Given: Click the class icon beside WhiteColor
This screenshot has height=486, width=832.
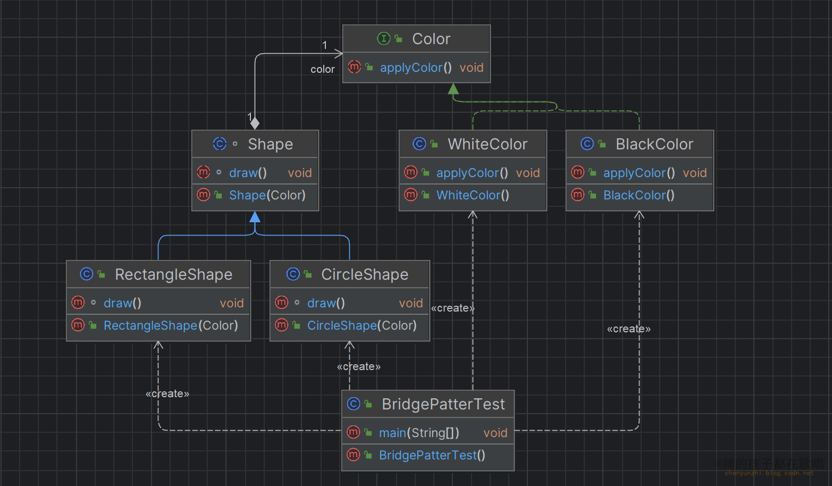Looking at the screenshot, I should (419, 144).
